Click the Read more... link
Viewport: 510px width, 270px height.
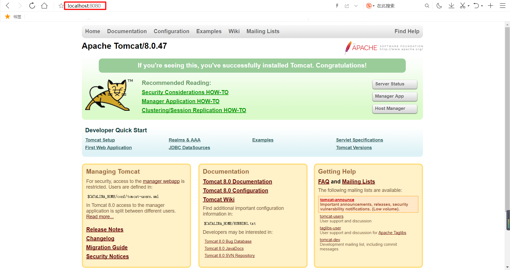tap(100, 217)
